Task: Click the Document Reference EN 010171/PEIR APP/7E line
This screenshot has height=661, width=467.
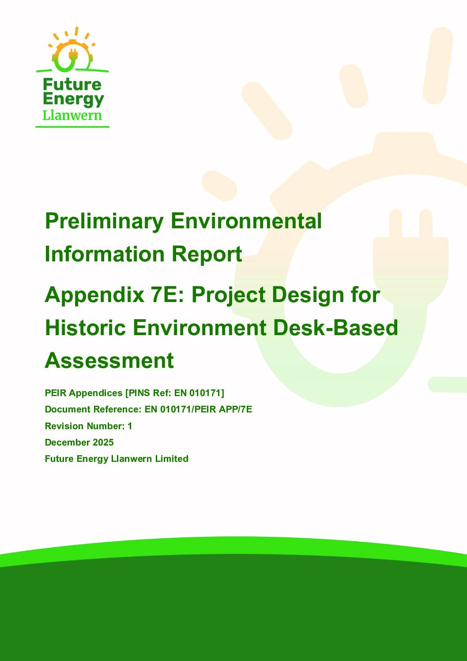Action: pos(148,409)
